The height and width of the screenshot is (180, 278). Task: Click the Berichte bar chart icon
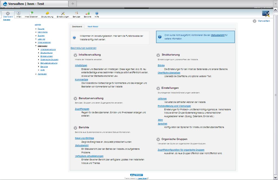pos(87,13)
